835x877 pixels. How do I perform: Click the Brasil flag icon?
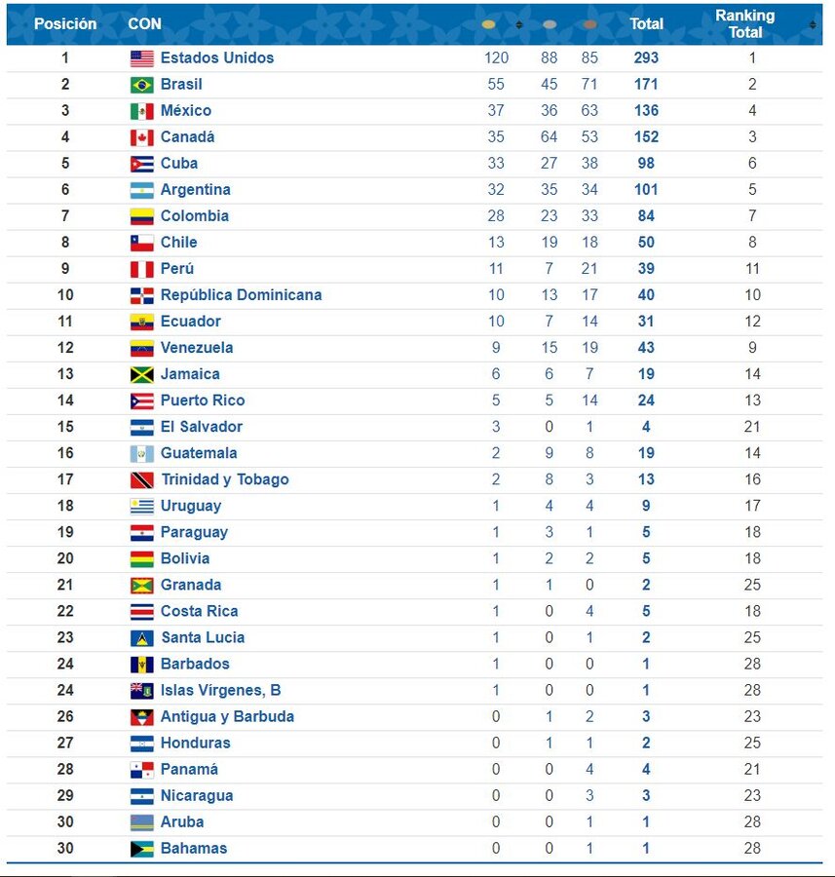[x=142, y=85]
